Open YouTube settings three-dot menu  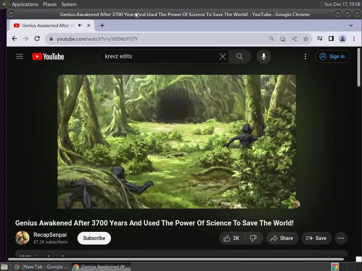coord(305,56)
